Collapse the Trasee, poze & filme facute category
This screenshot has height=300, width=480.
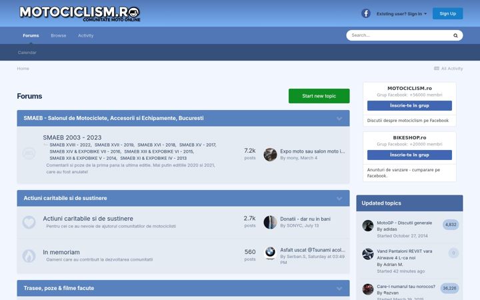pyautogui.click(x=339, y=289)
